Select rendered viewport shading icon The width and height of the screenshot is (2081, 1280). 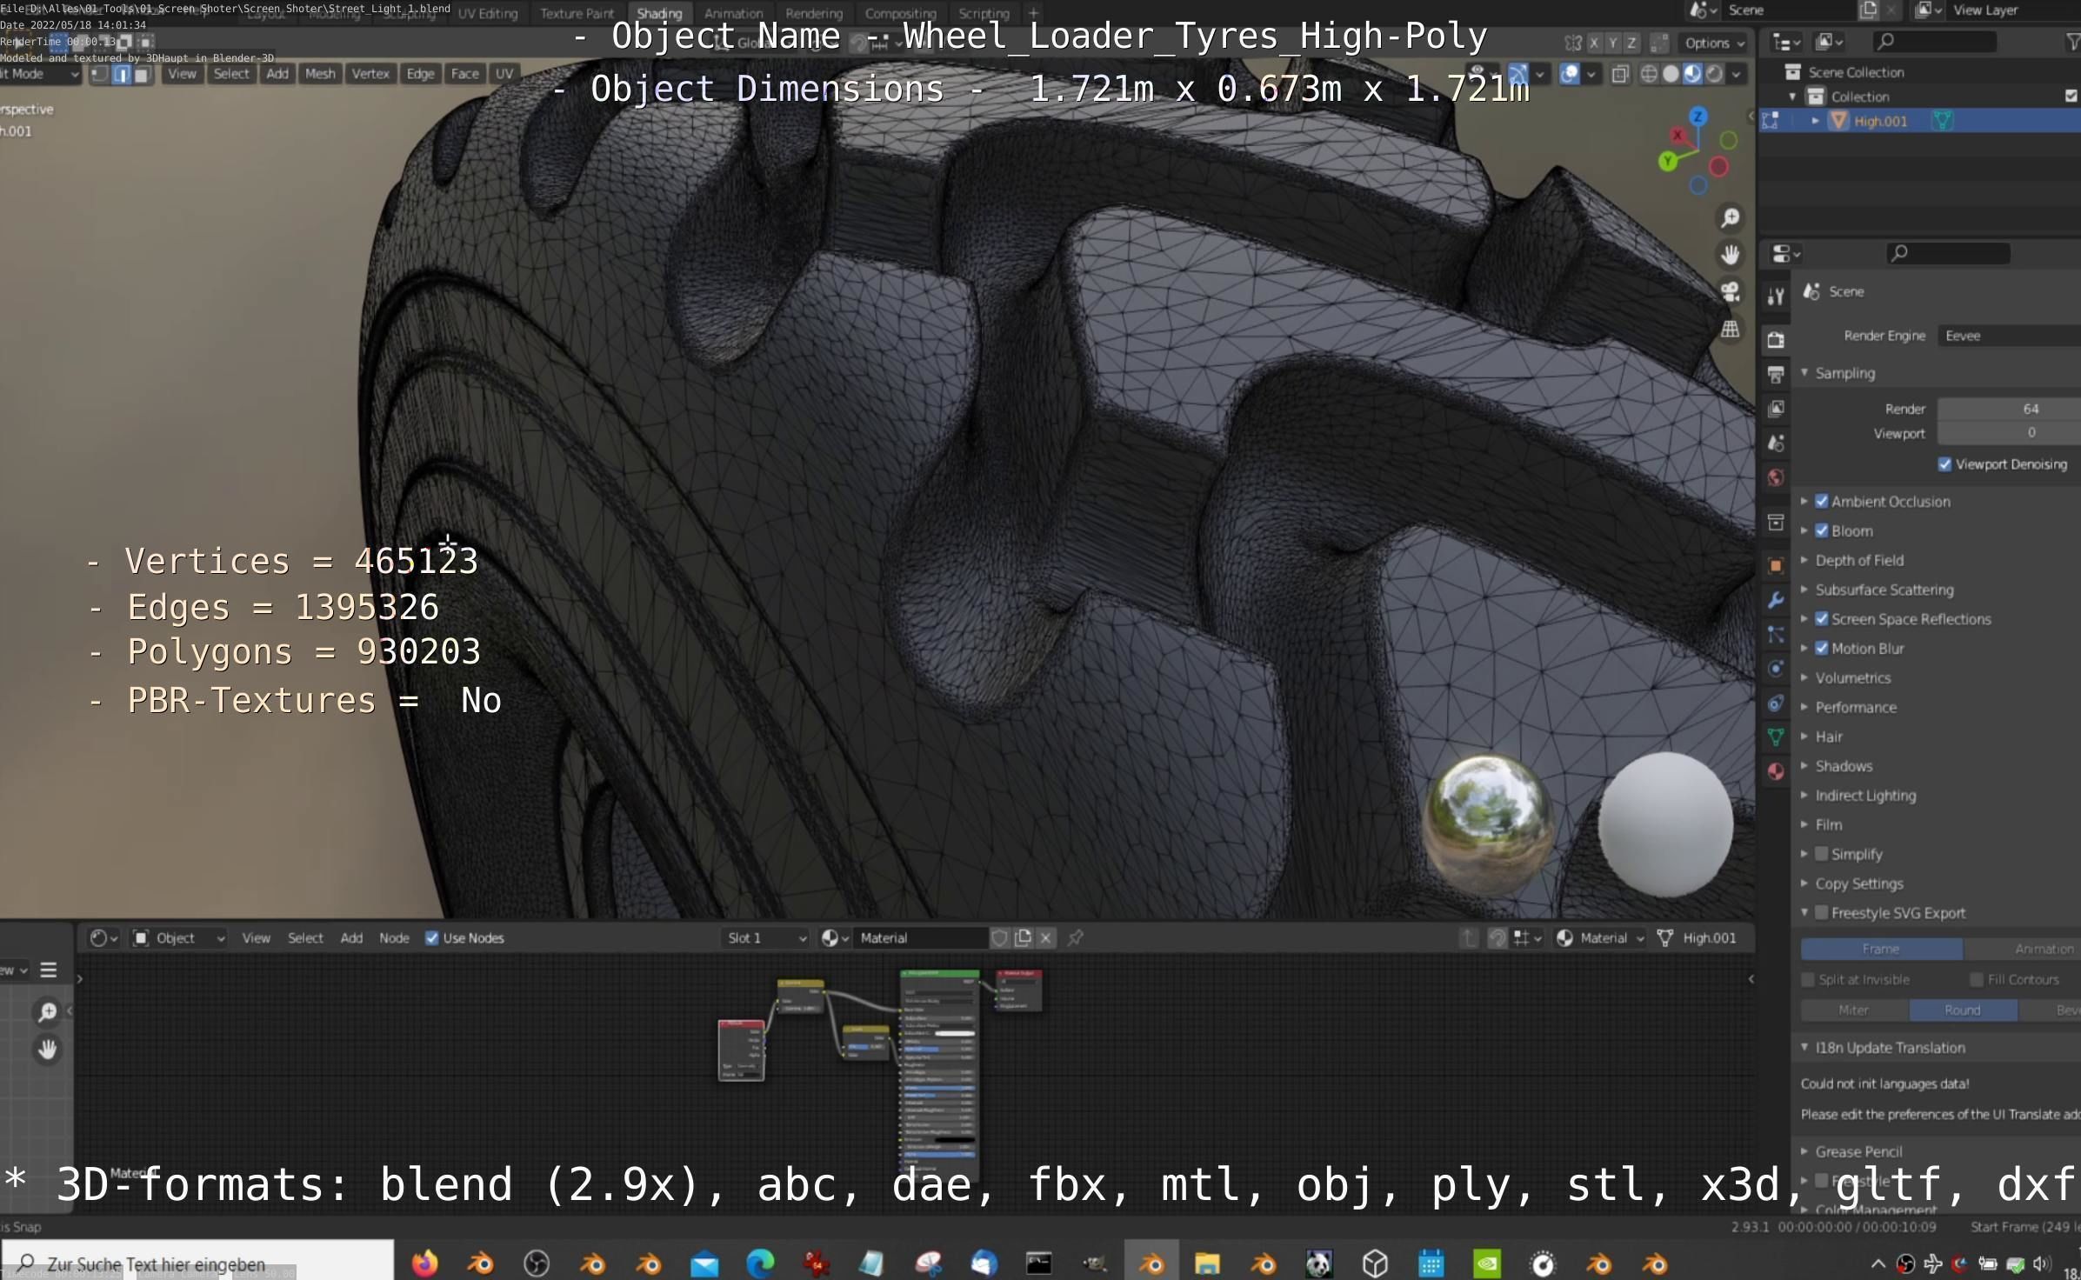pyautogui.click(x=1714, y=74)
